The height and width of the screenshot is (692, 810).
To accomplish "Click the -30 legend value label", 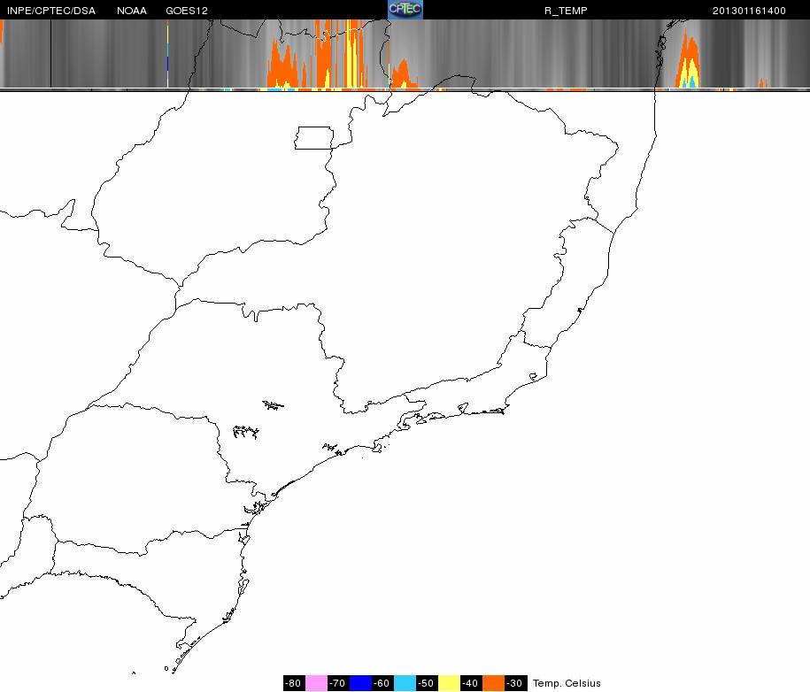I will coord(515,683).
